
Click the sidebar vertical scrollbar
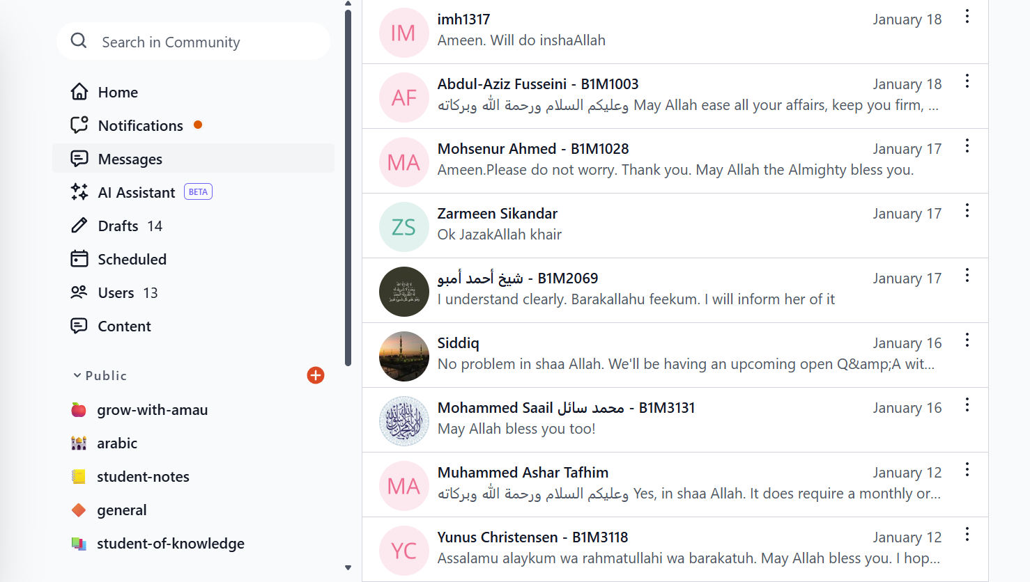(348, 188)
